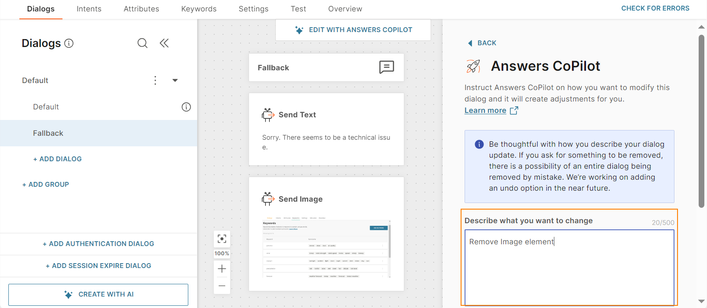Open the Intents tab
Image resolution: width=707 pixels, height=308 pixels.
click(89, 9)
